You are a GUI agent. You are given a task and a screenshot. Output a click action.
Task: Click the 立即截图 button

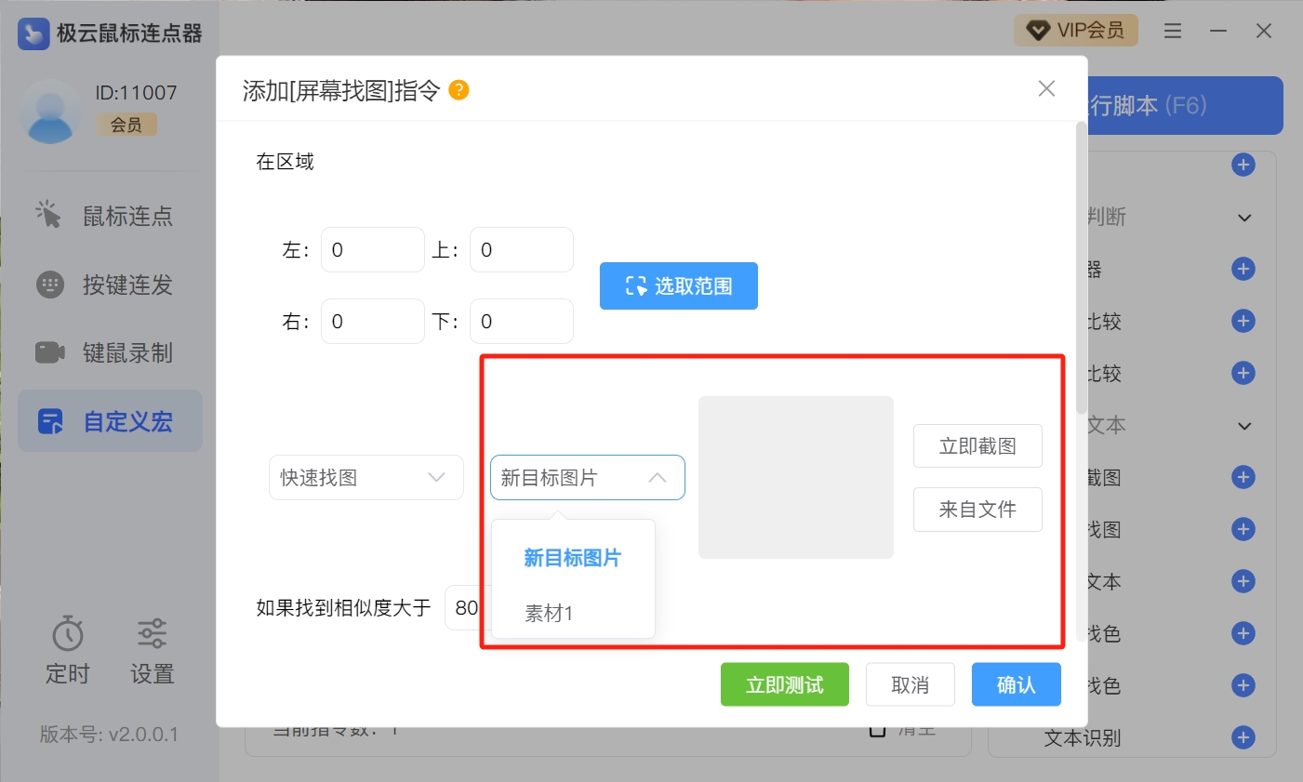pos(977,446)
